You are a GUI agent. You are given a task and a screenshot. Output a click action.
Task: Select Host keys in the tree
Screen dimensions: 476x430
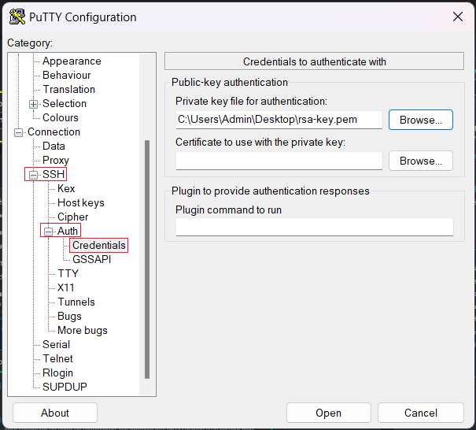click(81, 202)
